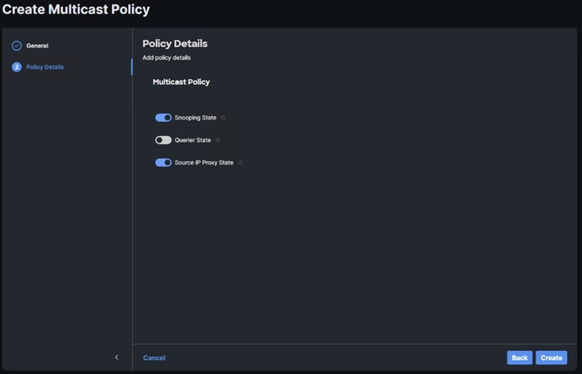
Task: Click info icon beside Snooping State
Action: point(223,118)
